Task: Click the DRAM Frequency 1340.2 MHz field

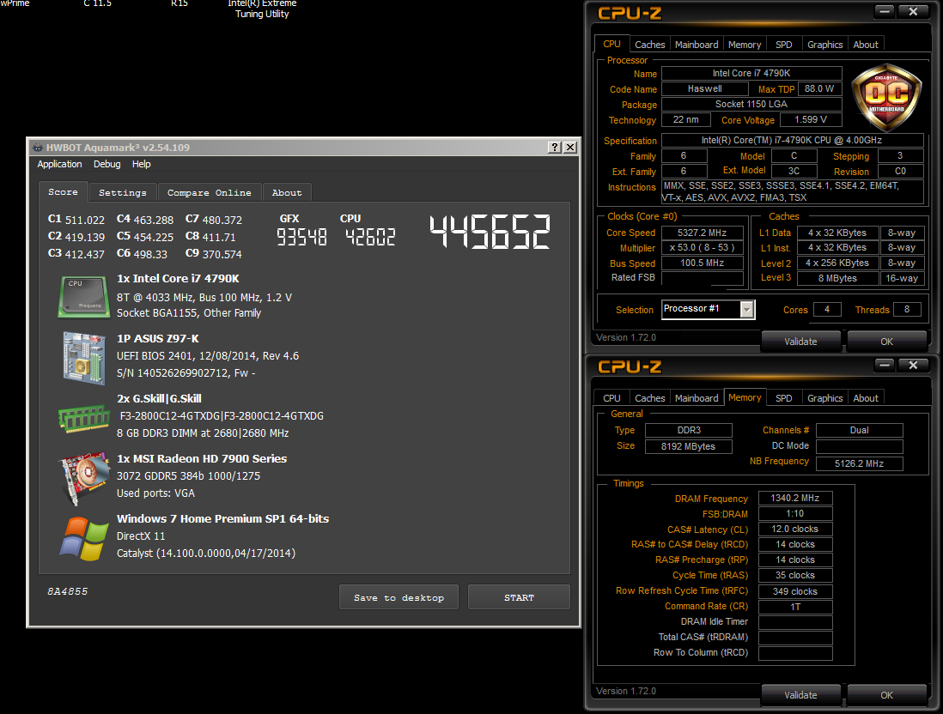Action: (795, 498)
